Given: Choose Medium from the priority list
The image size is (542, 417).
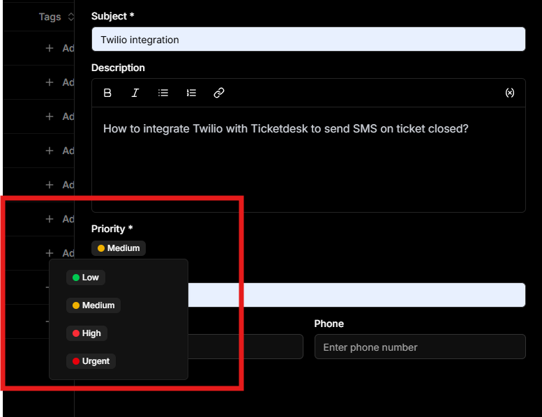Looking at the screenshot, I should 93,305.
